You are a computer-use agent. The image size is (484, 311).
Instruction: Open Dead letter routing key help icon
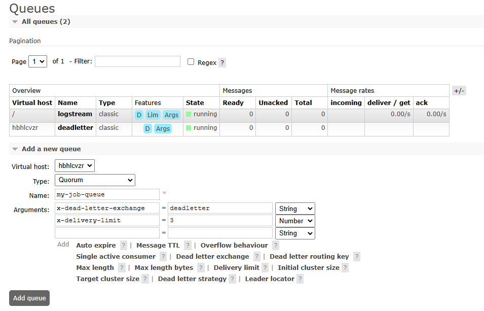[x=357, y=257]
